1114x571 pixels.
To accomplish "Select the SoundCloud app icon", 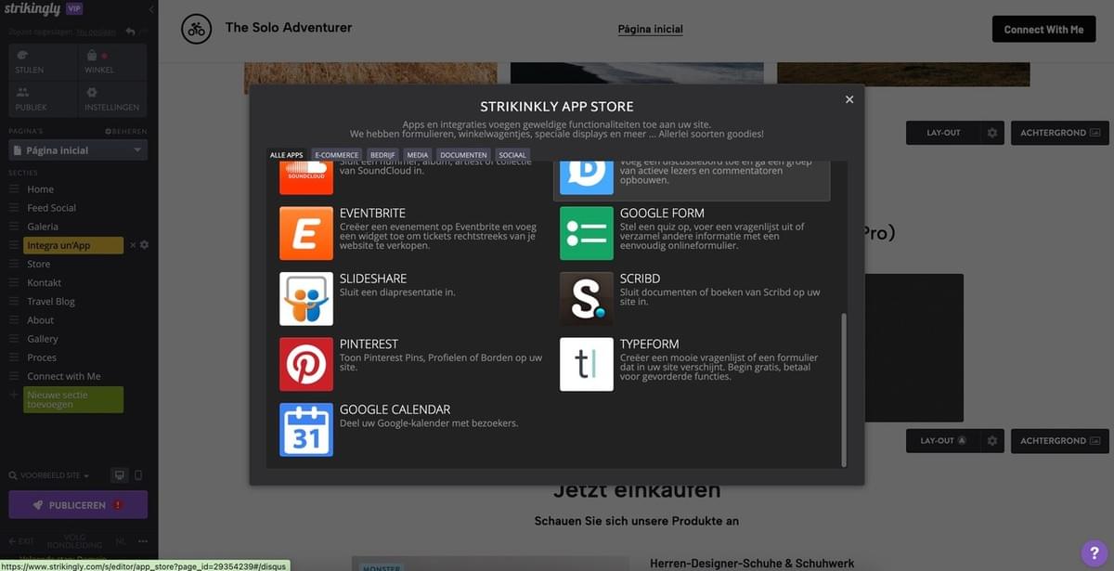I will pyautogui.click(x=306, y=177).
